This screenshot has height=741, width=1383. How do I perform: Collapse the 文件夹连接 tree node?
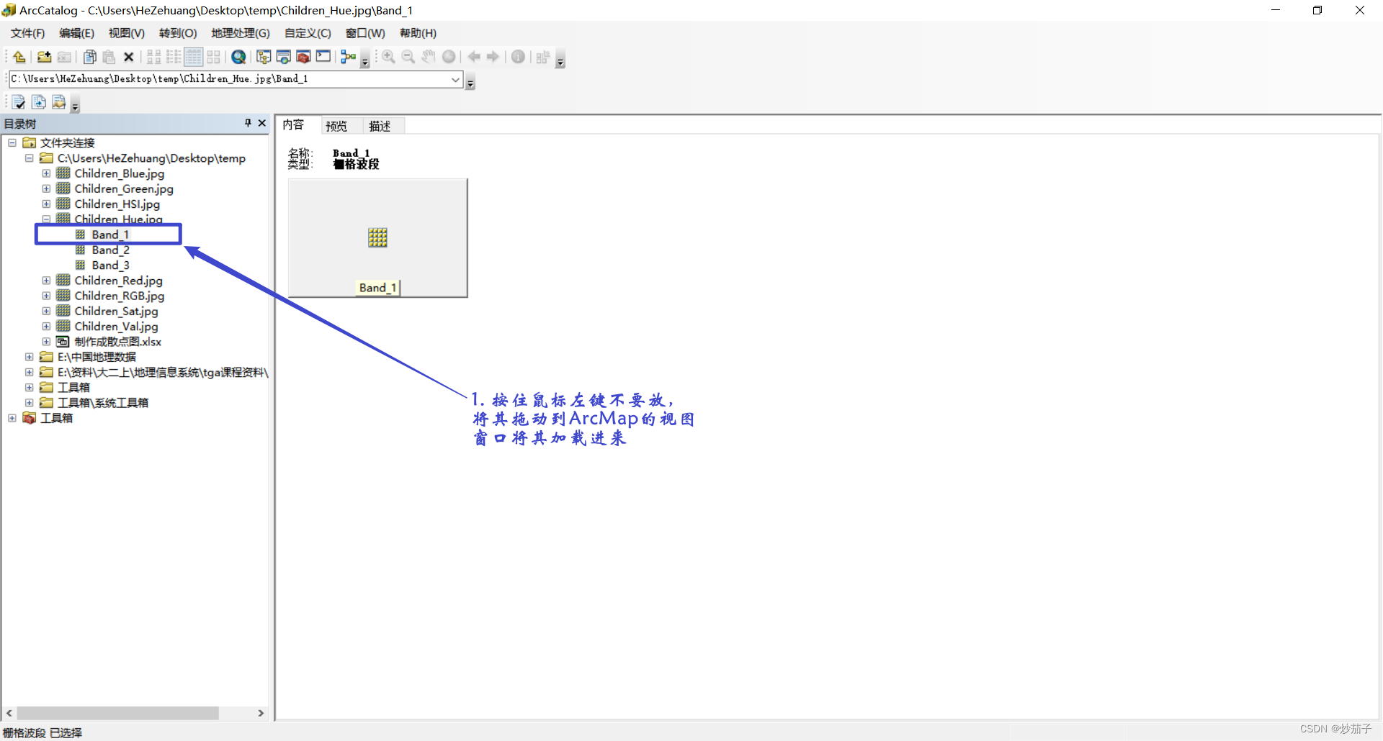click(12, 142)
